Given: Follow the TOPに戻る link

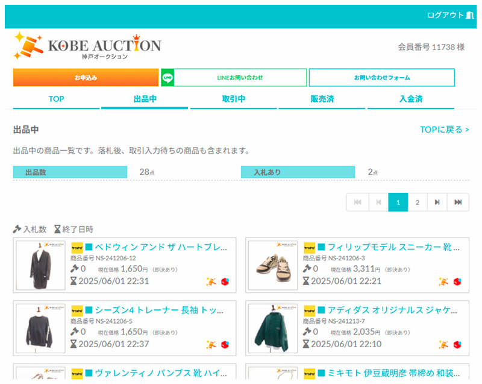Looking at the screenshot, I should click(445, 130).
